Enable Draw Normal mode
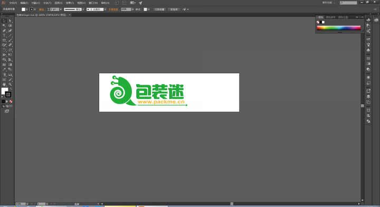The width and height of the screenshot is (380, 207). point(3,106)
